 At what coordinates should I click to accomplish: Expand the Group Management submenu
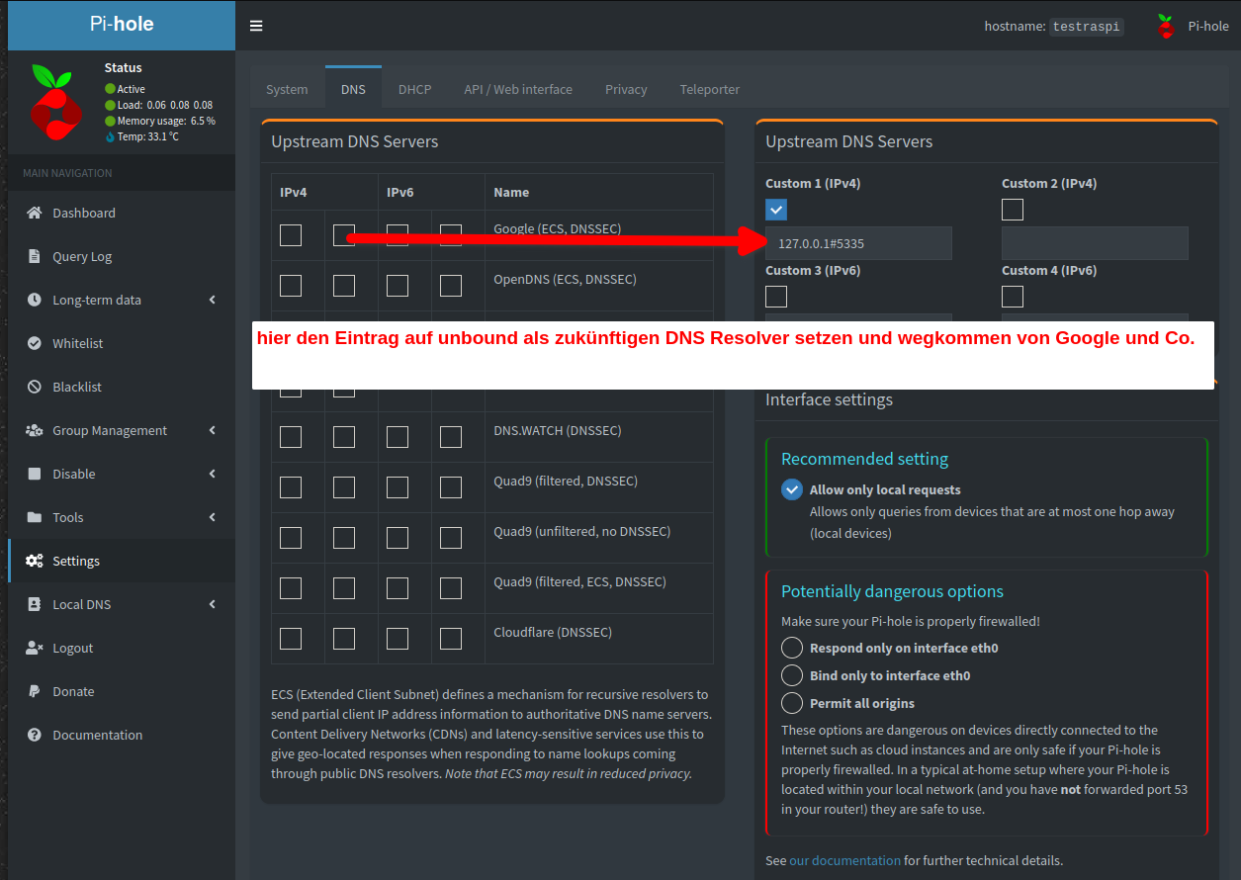coord(213,430)
